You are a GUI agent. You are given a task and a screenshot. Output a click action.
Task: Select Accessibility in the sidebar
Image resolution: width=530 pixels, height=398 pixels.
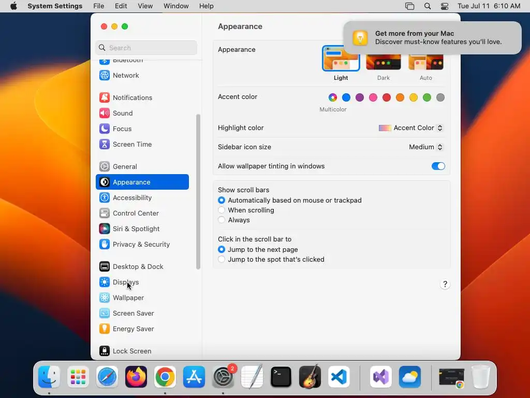pos(142,197)
